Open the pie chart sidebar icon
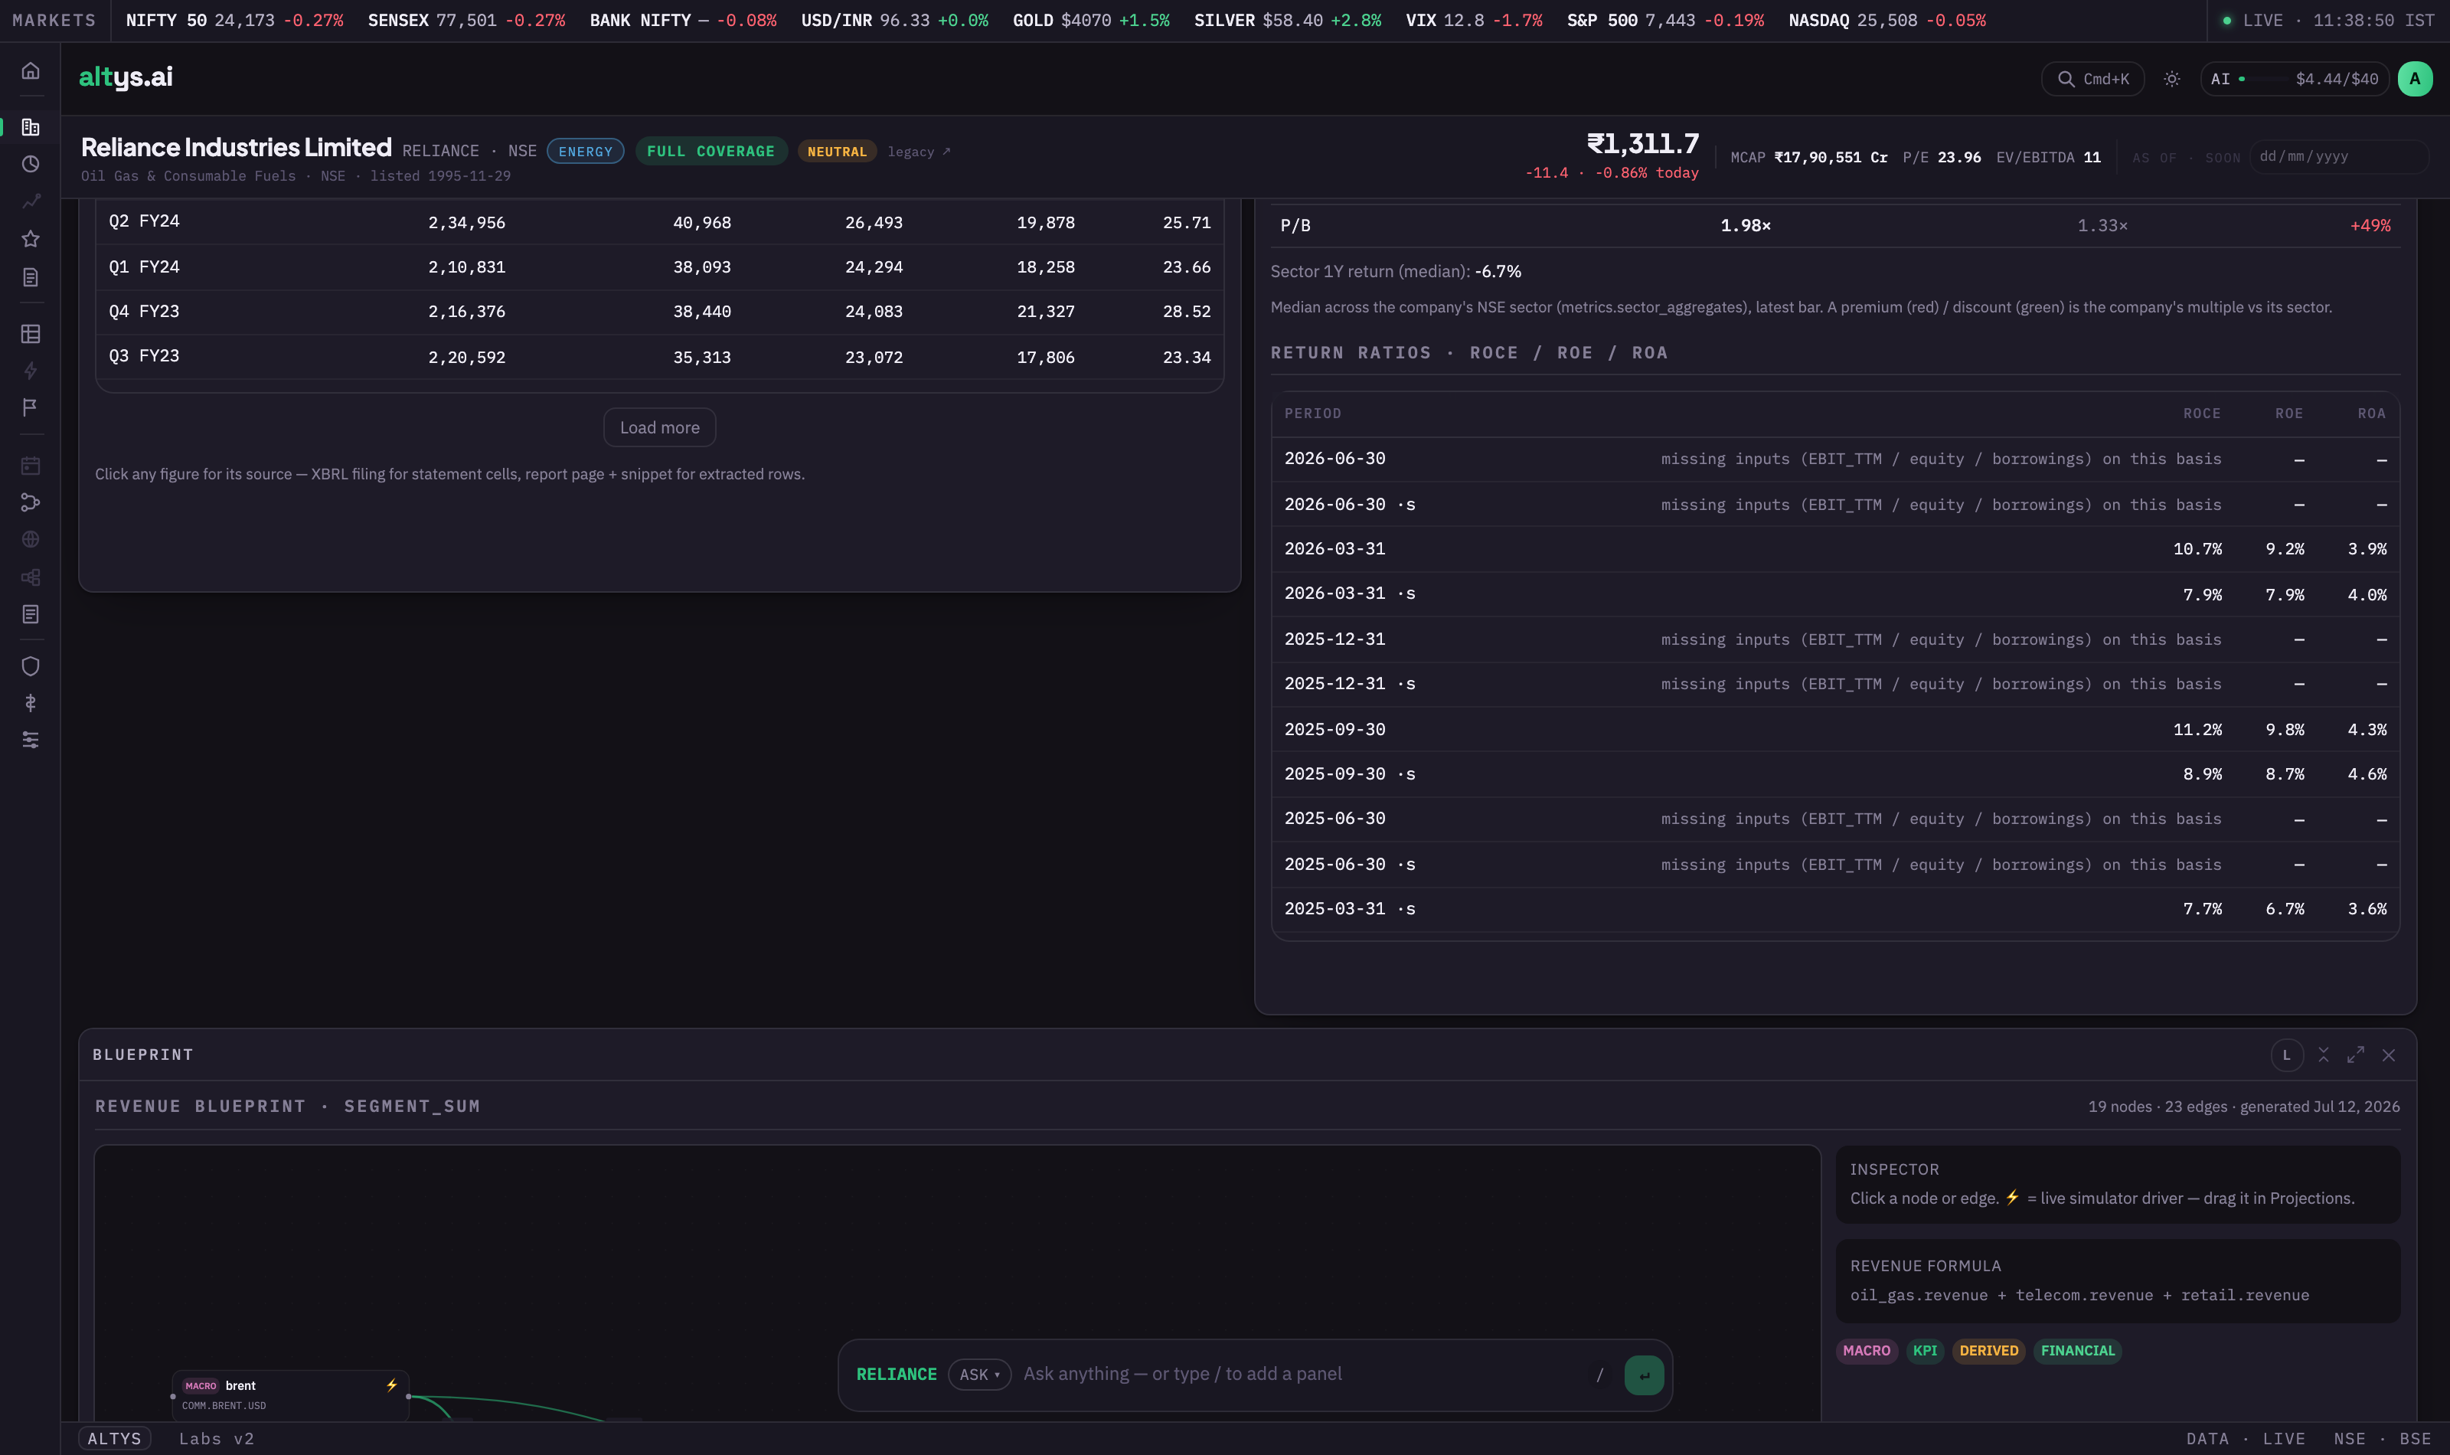The image size is (2450, 1455). tap(31, 164)
